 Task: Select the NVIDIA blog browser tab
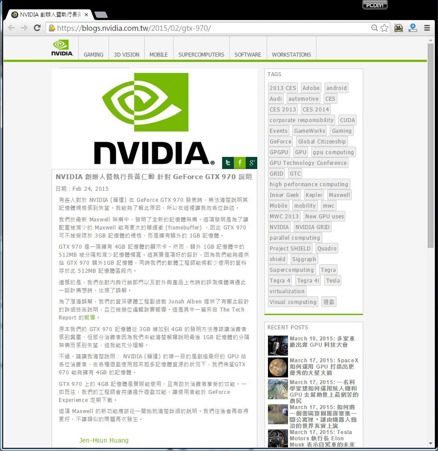point(49,14)
